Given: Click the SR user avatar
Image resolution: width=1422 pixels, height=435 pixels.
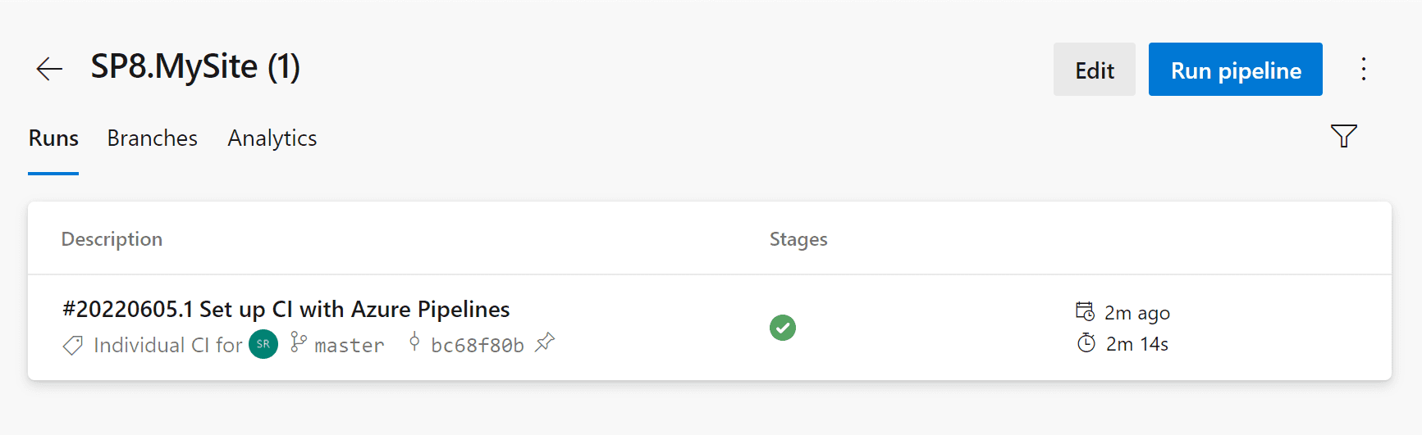Looking at the screenshot, I should click(x=263, y=344).
